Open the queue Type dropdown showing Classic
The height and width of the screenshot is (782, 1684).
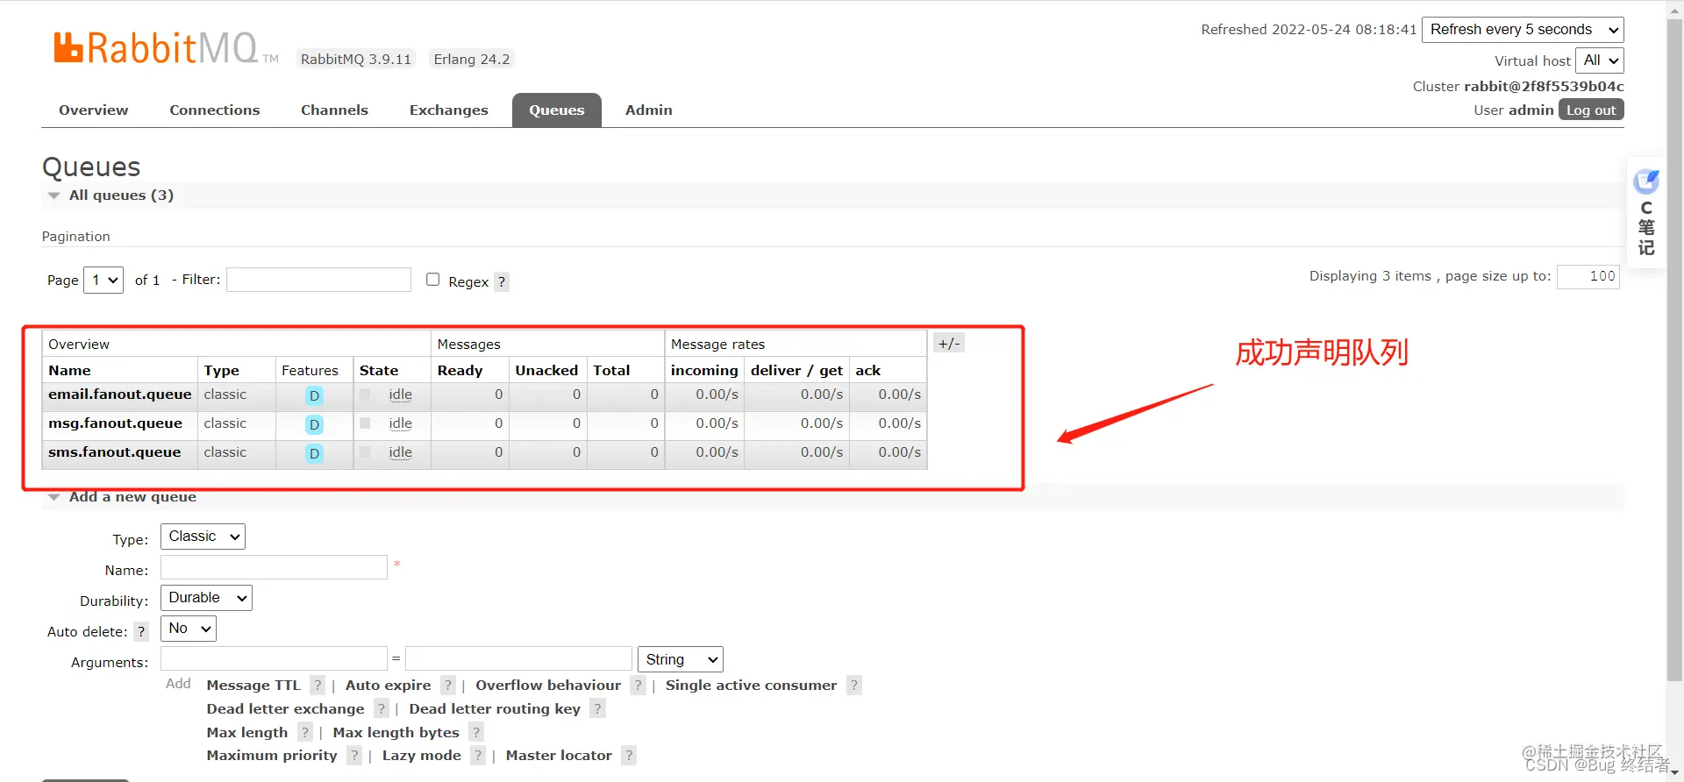tap(203, 537)
